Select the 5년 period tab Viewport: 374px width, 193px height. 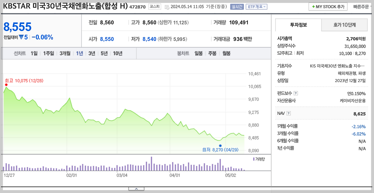tap(105, 53)
